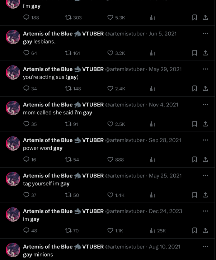Open Artemis of the Blue profile name on Jun 5 tweet
This screenshot has height=260, width=216.
(x=48, y=34)
